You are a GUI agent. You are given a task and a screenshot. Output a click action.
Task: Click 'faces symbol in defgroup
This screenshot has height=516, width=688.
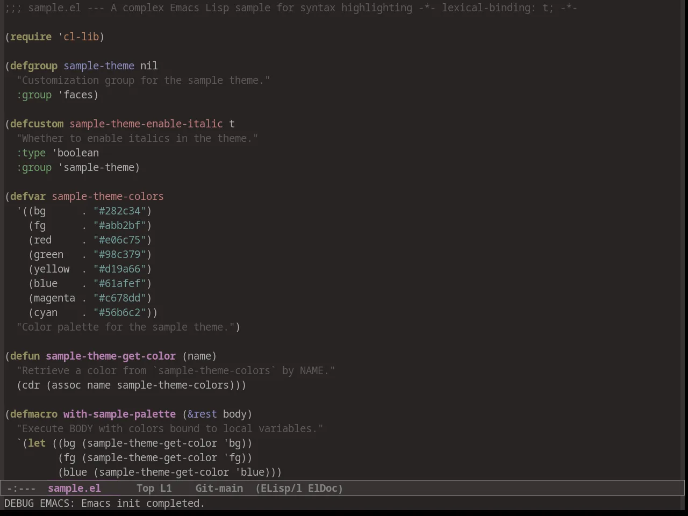coord(75,95)
